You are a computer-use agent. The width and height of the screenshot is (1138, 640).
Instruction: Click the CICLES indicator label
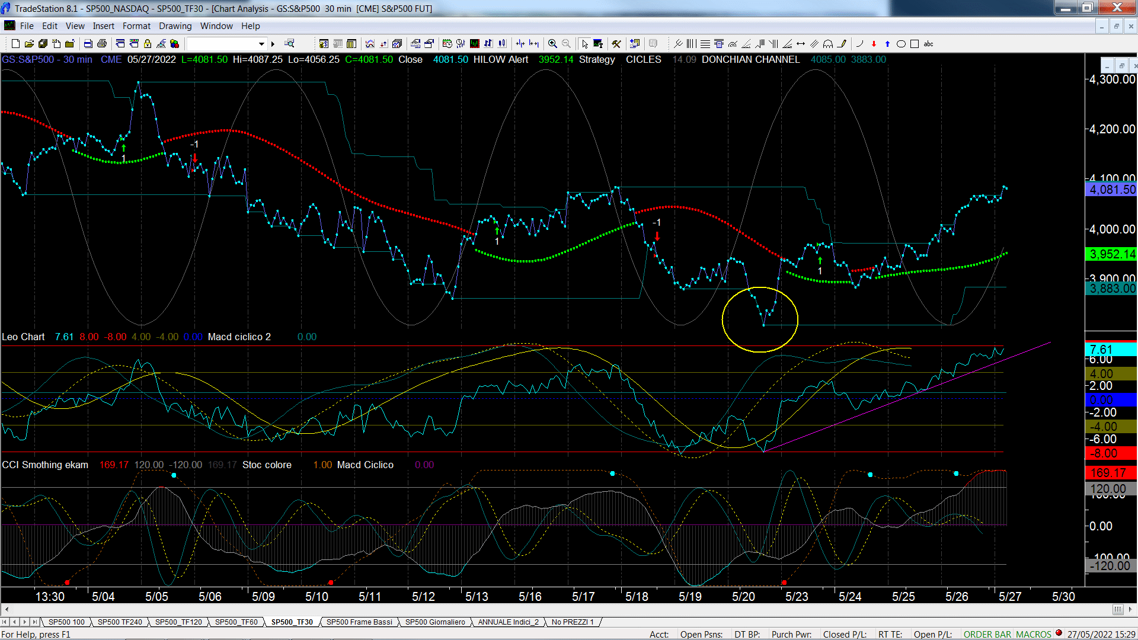(643, 59)
